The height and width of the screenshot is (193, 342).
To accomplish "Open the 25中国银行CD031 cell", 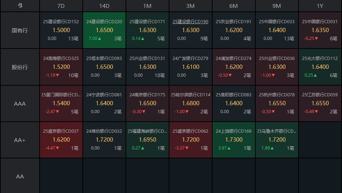I will 320,30.
